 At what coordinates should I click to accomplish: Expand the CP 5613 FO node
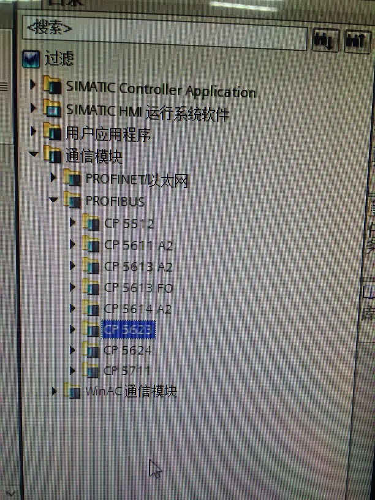[73, 287]
